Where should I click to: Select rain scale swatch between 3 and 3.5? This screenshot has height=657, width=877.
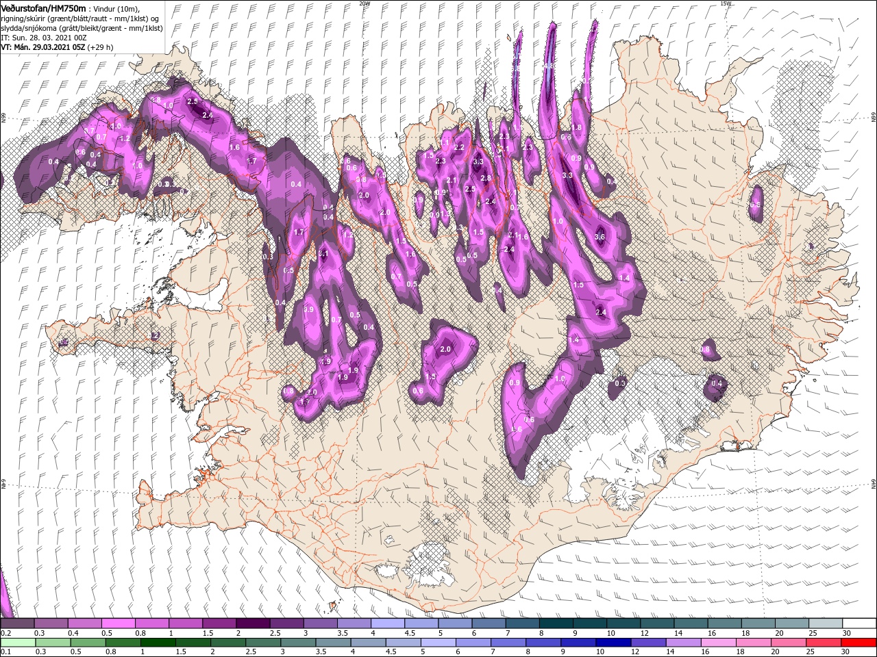(298, 643)
